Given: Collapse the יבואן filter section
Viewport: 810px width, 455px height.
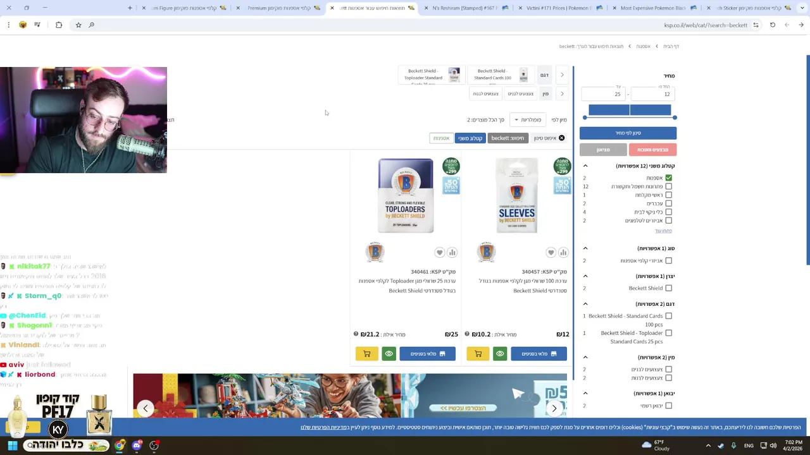Looking at the screenshot, I should pyautogui.click(x=585, y=393).
